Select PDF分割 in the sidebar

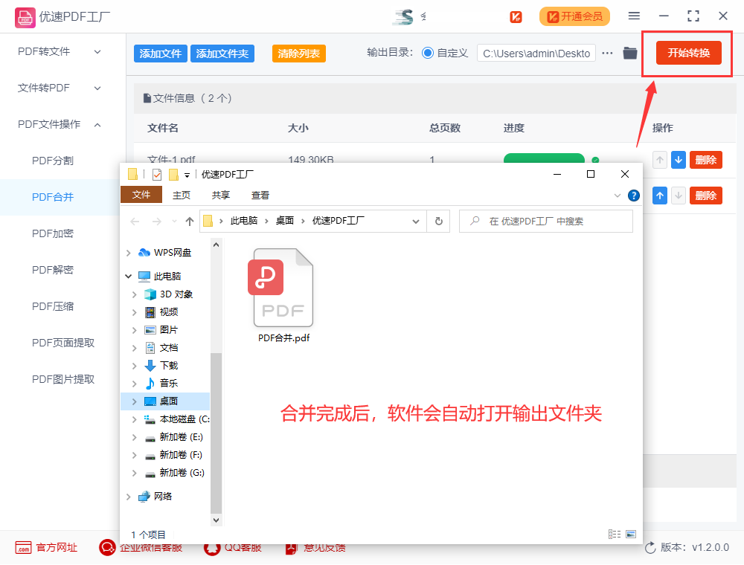coord(53,161)
